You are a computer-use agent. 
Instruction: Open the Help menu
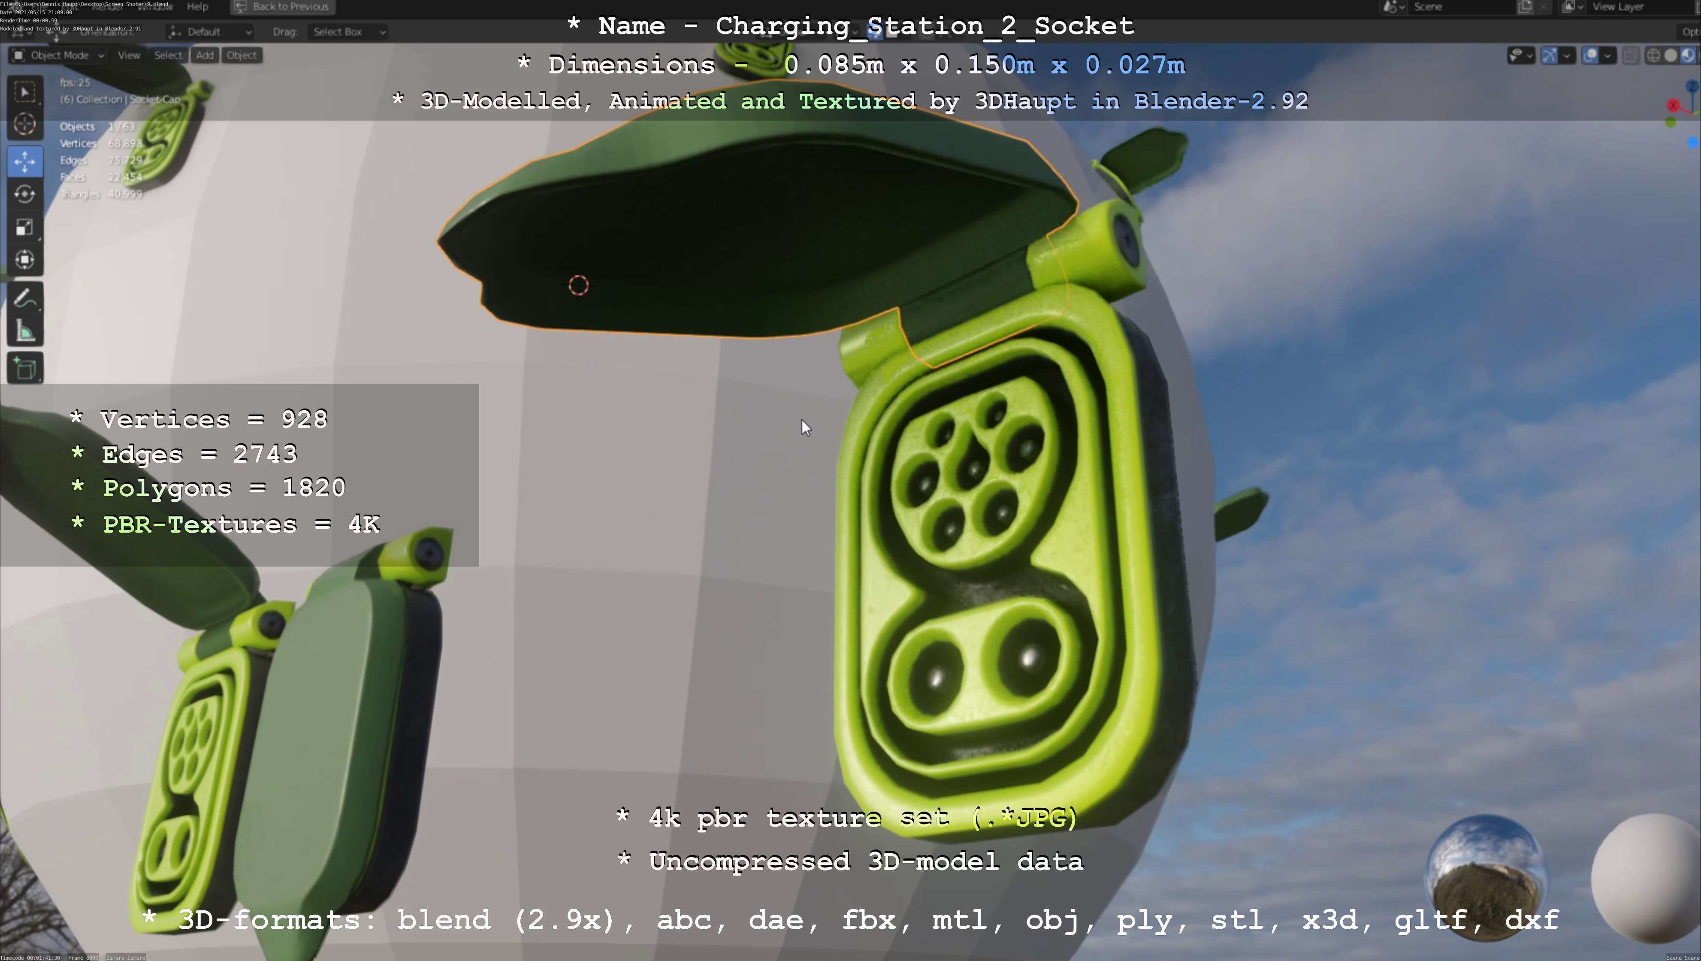[197, 6]
